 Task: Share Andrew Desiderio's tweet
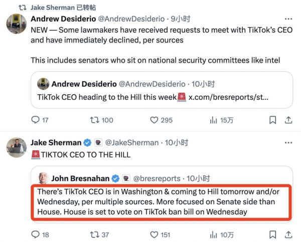pyautogui.click(x=288, y=120)
